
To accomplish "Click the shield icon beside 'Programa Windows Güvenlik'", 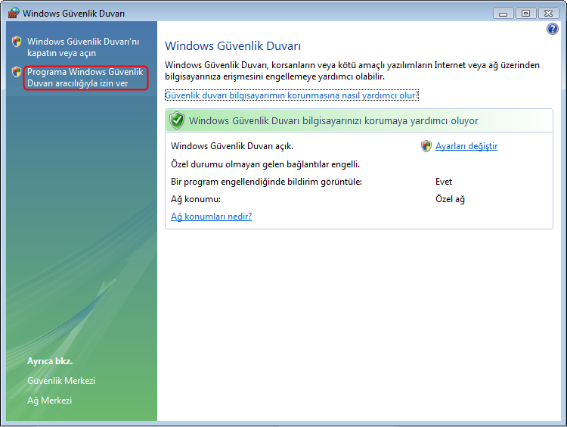I will (17, 73).
